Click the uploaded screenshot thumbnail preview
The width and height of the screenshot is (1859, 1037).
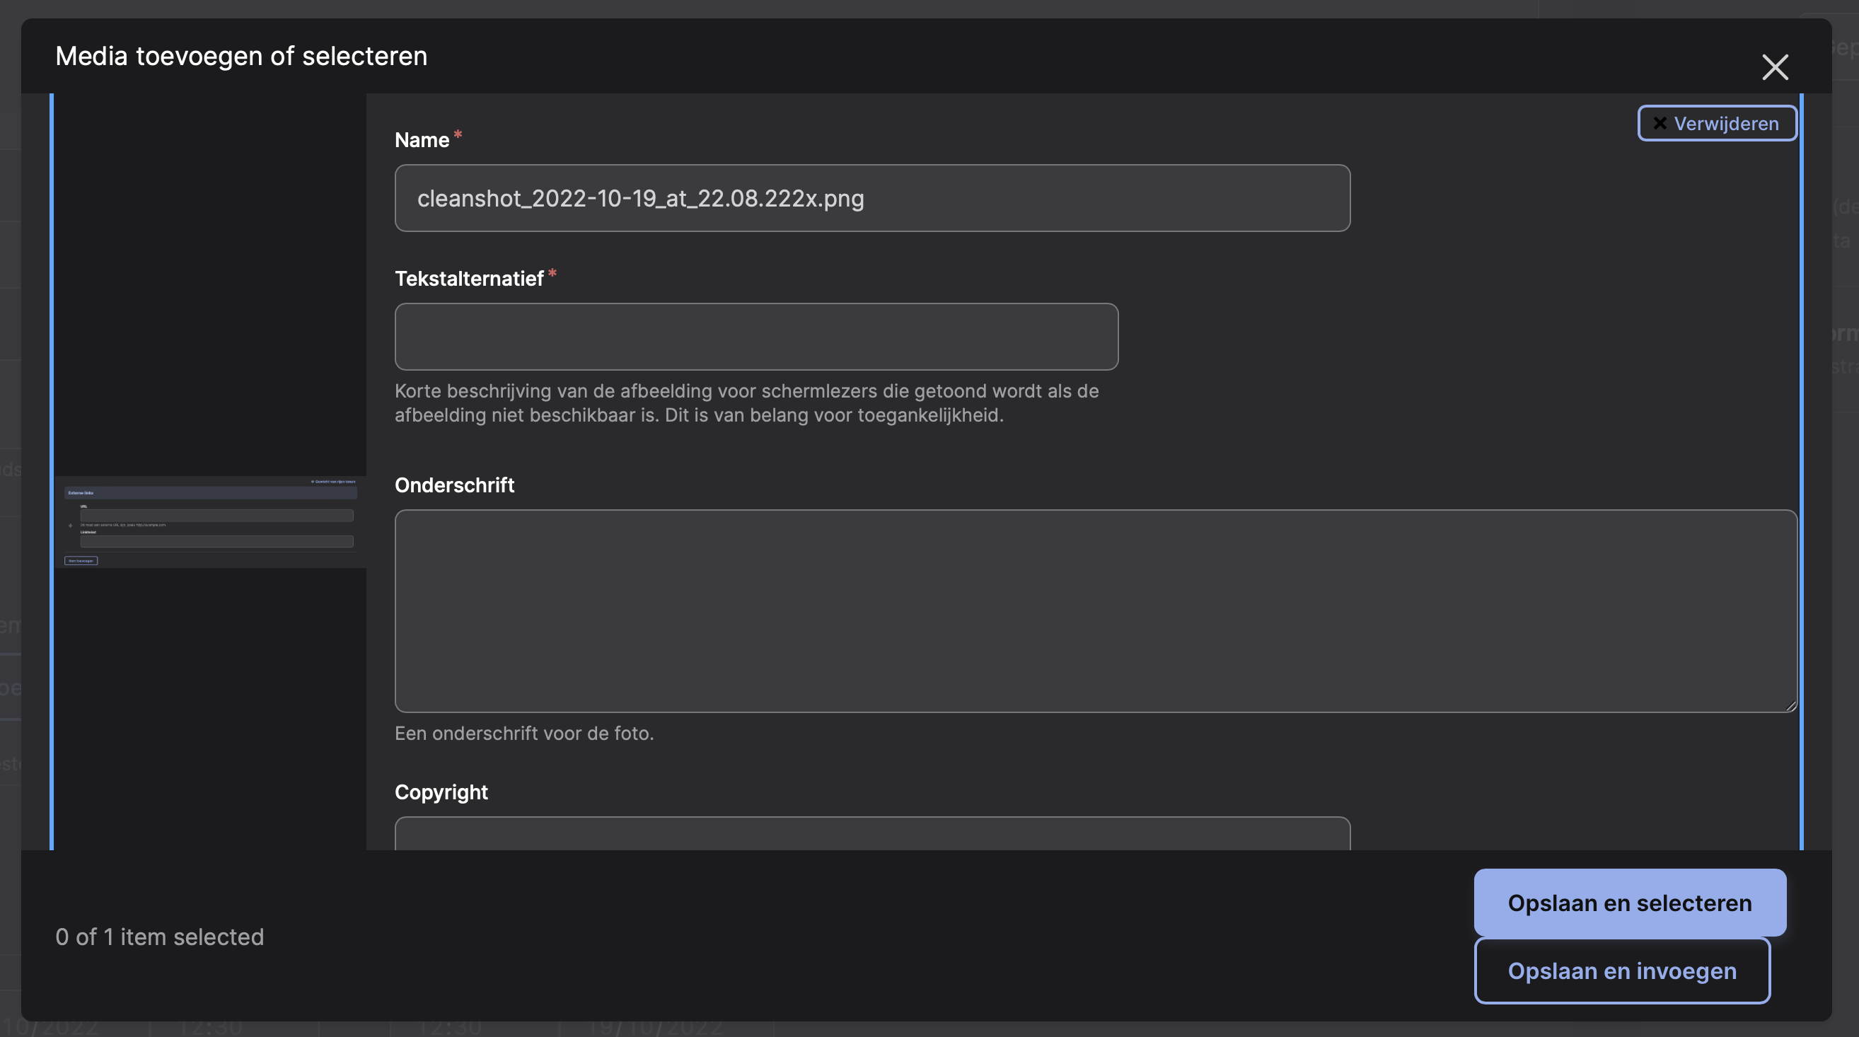coord(210,522)
